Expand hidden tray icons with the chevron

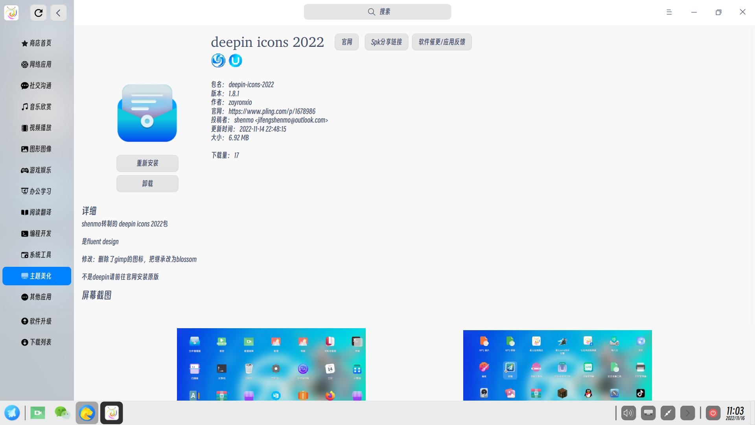687,413
